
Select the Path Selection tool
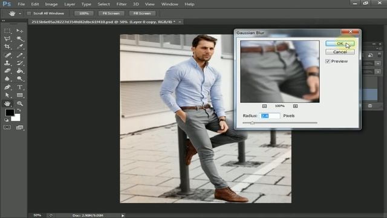(x=7, y=95)
